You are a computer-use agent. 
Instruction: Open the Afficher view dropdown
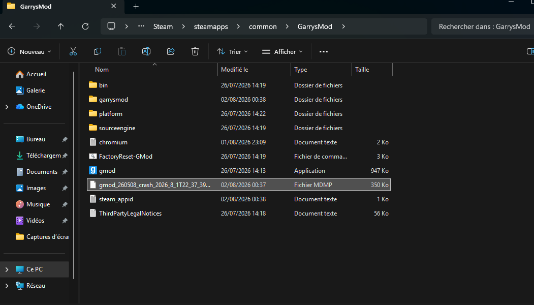point(282,51)
